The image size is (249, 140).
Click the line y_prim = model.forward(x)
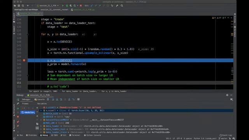click(67, 64)
